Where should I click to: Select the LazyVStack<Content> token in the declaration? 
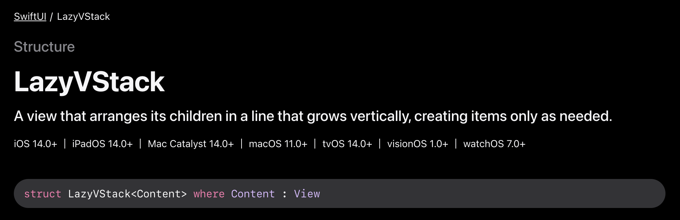[127, 194]
